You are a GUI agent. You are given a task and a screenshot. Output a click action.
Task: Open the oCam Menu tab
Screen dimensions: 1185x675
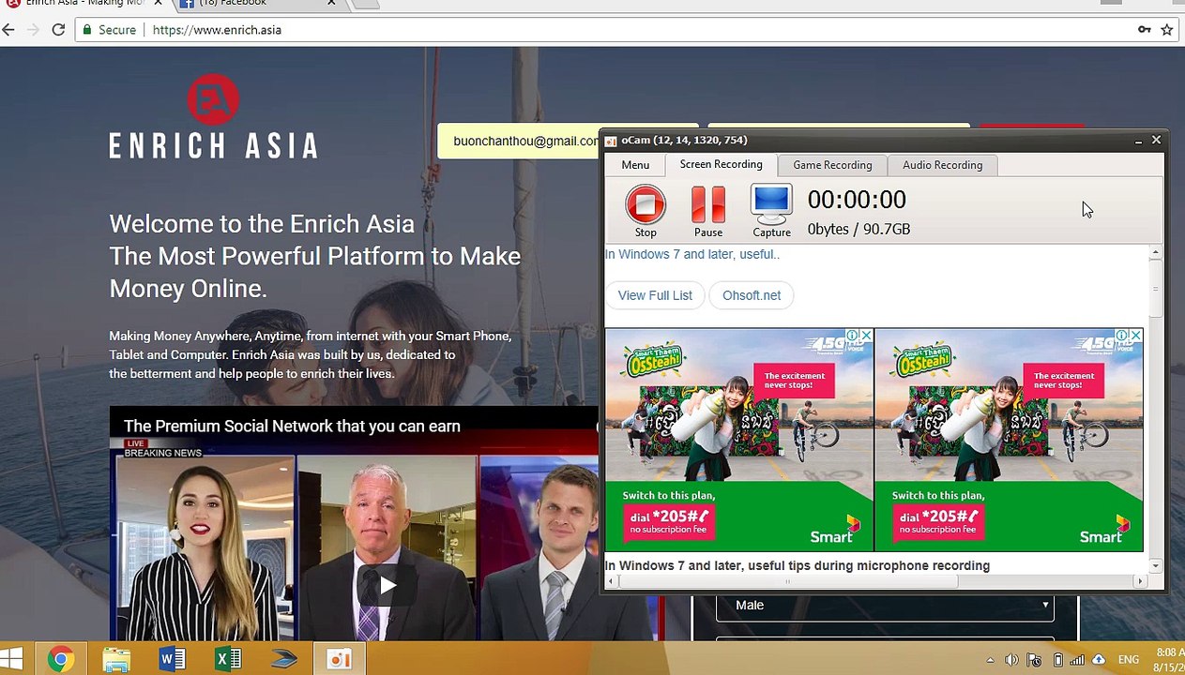click(635, 165)
